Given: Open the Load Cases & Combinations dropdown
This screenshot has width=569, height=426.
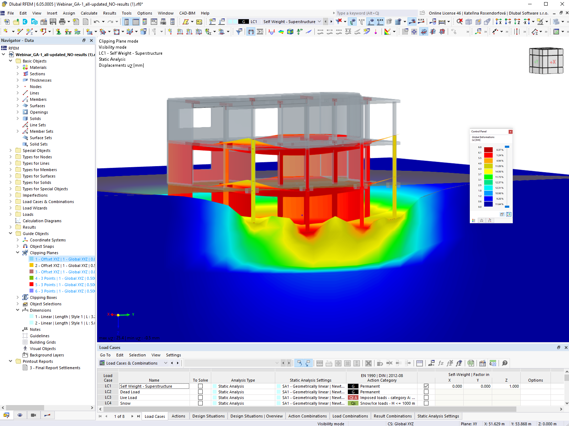Looking at the screenshot, I should (x=166, y=363).
